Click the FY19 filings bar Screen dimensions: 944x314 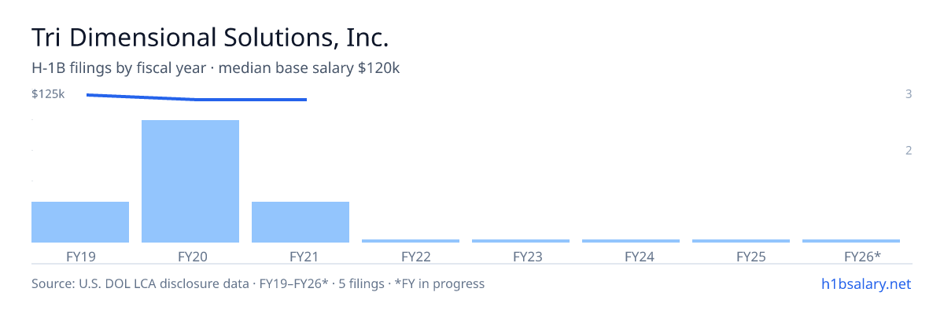pos(80,222)
